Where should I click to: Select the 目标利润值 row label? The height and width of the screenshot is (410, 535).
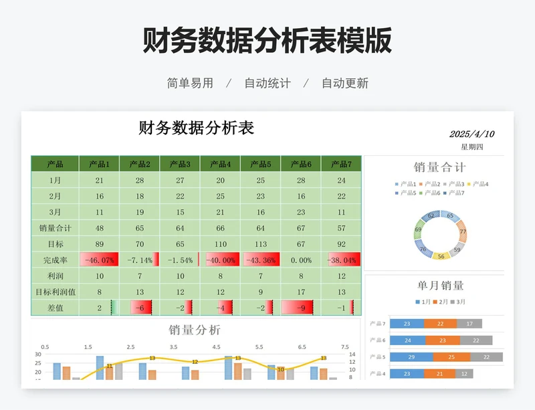click(x=55, y=292)
